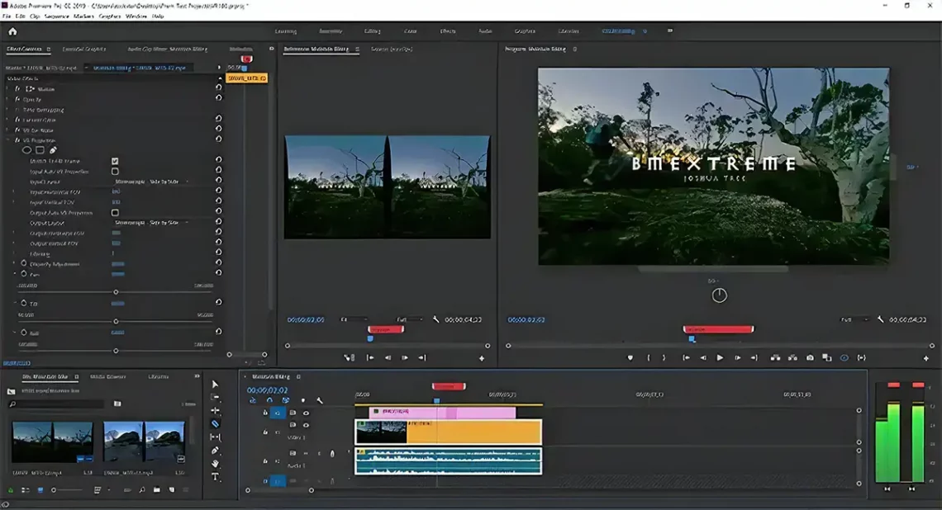Image resolution: width=942 pixels, height=510 pixels.
Task: Collapse Tilt property twirl
Action: 15,303
